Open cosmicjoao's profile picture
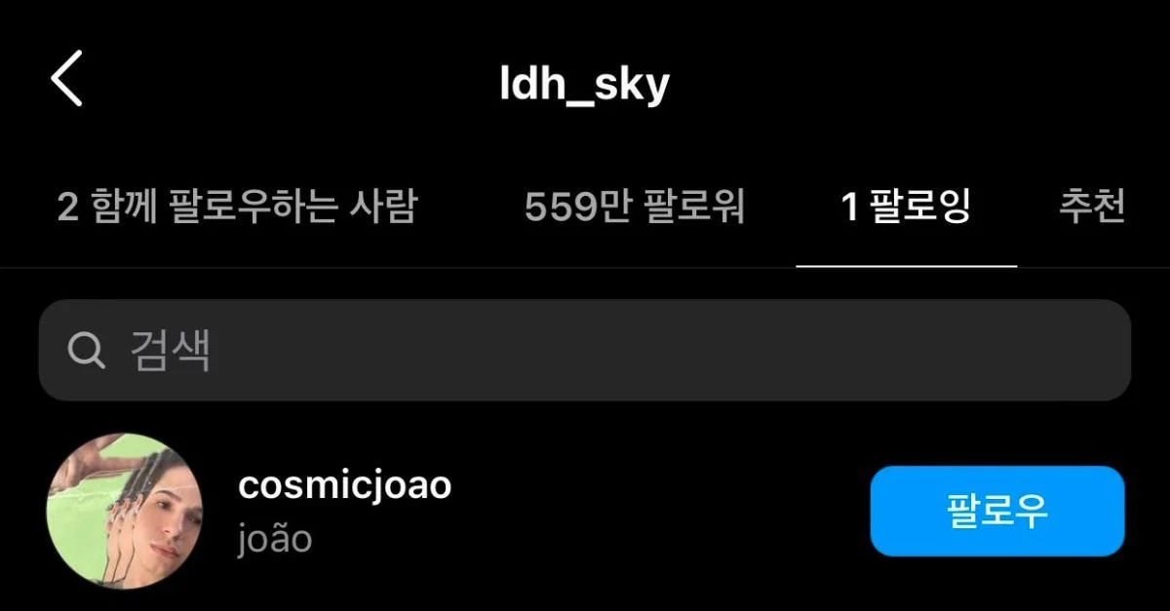Viewport: 1170px width, 611px height. (125, 511)
